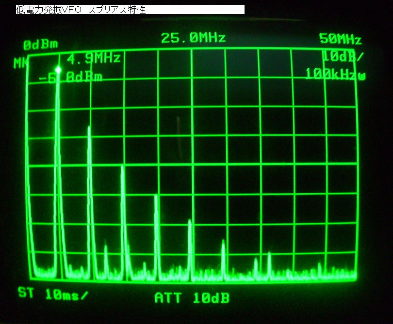Click the 4.9MHz marker frequency readout
Screen dimensions: 393x324
94,58
